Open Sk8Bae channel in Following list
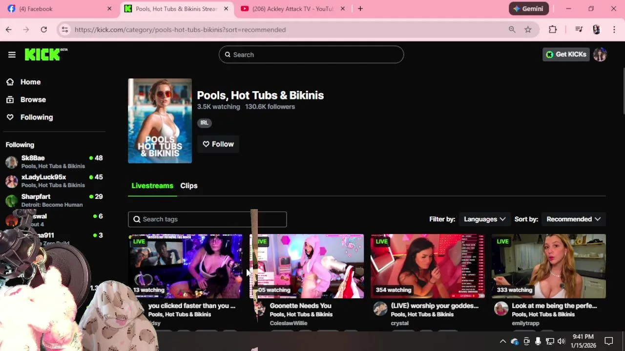 pyautogui.click(x=54, y=162)
